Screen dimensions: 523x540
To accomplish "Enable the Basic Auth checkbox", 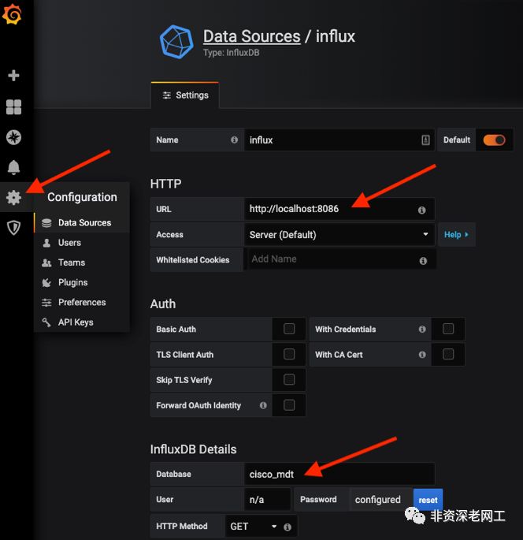I will tap(289, 329).
